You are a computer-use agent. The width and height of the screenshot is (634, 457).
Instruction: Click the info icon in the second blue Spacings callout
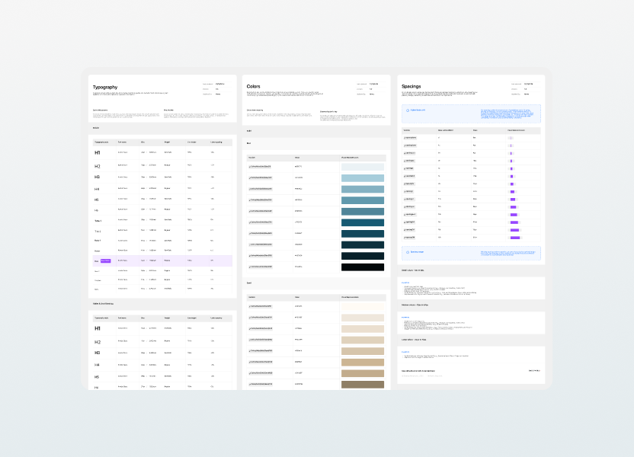point(408,252)
